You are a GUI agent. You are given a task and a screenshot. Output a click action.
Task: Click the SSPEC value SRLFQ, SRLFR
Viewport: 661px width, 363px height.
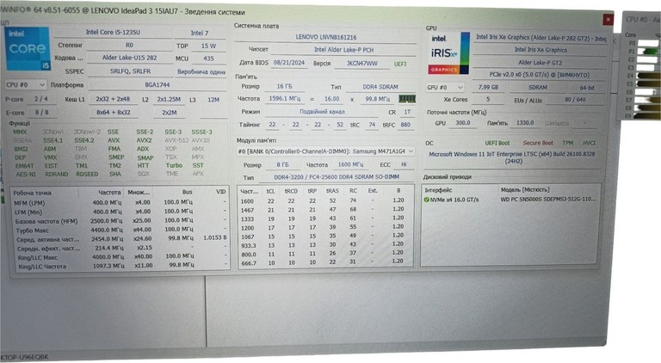pyautogui.click(x=130, y=71)
